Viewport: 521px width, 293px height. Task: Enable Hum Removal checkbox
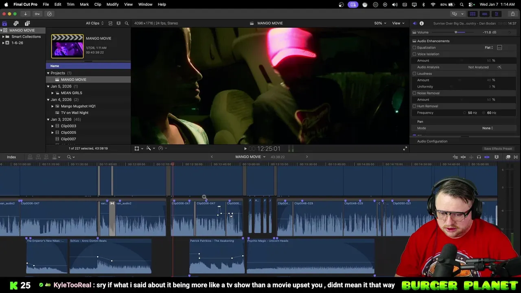(414, 106)
